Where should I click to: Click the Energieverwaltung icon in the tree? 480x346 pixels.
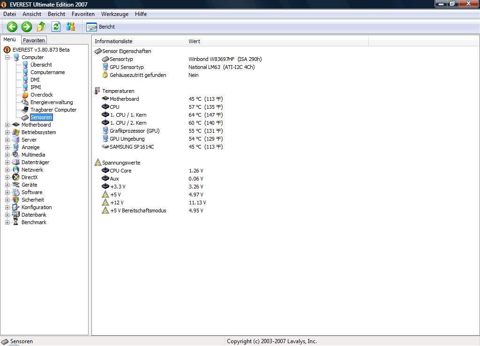tap(25, 102)
